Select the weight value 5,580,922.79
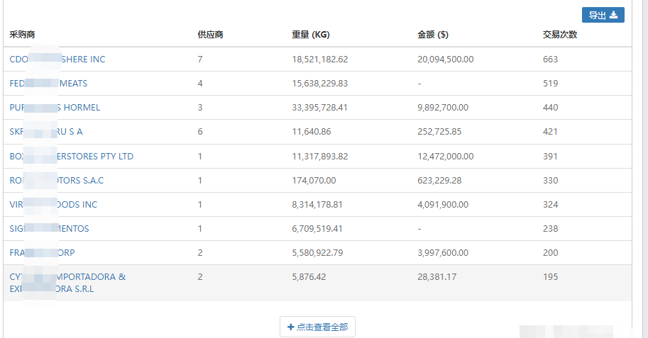 (317, 252)
